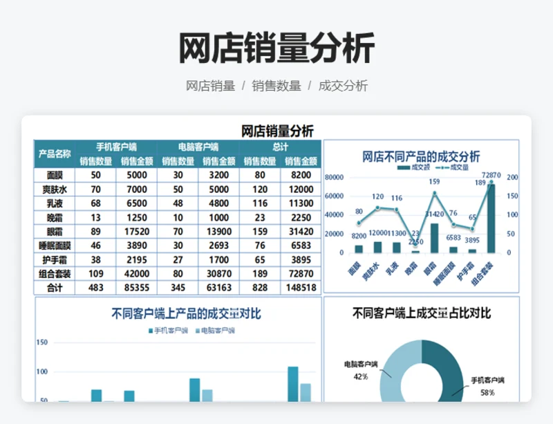Select the 晚霜 product name cell
Image resolution: width=553 pixels, height=424 pixels.
(x=55, y=217)
